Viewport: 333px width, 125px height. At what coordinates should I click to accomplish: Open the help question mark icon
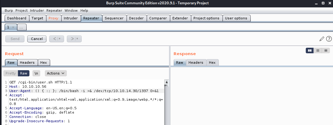pos(329,39)
